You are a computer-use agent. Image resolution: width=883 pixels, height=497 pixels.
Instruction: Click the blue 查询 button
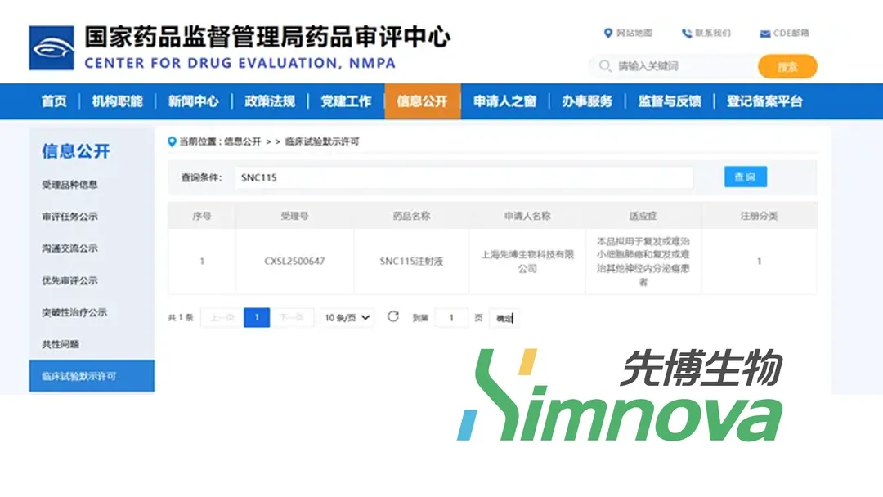coord(745,177)
